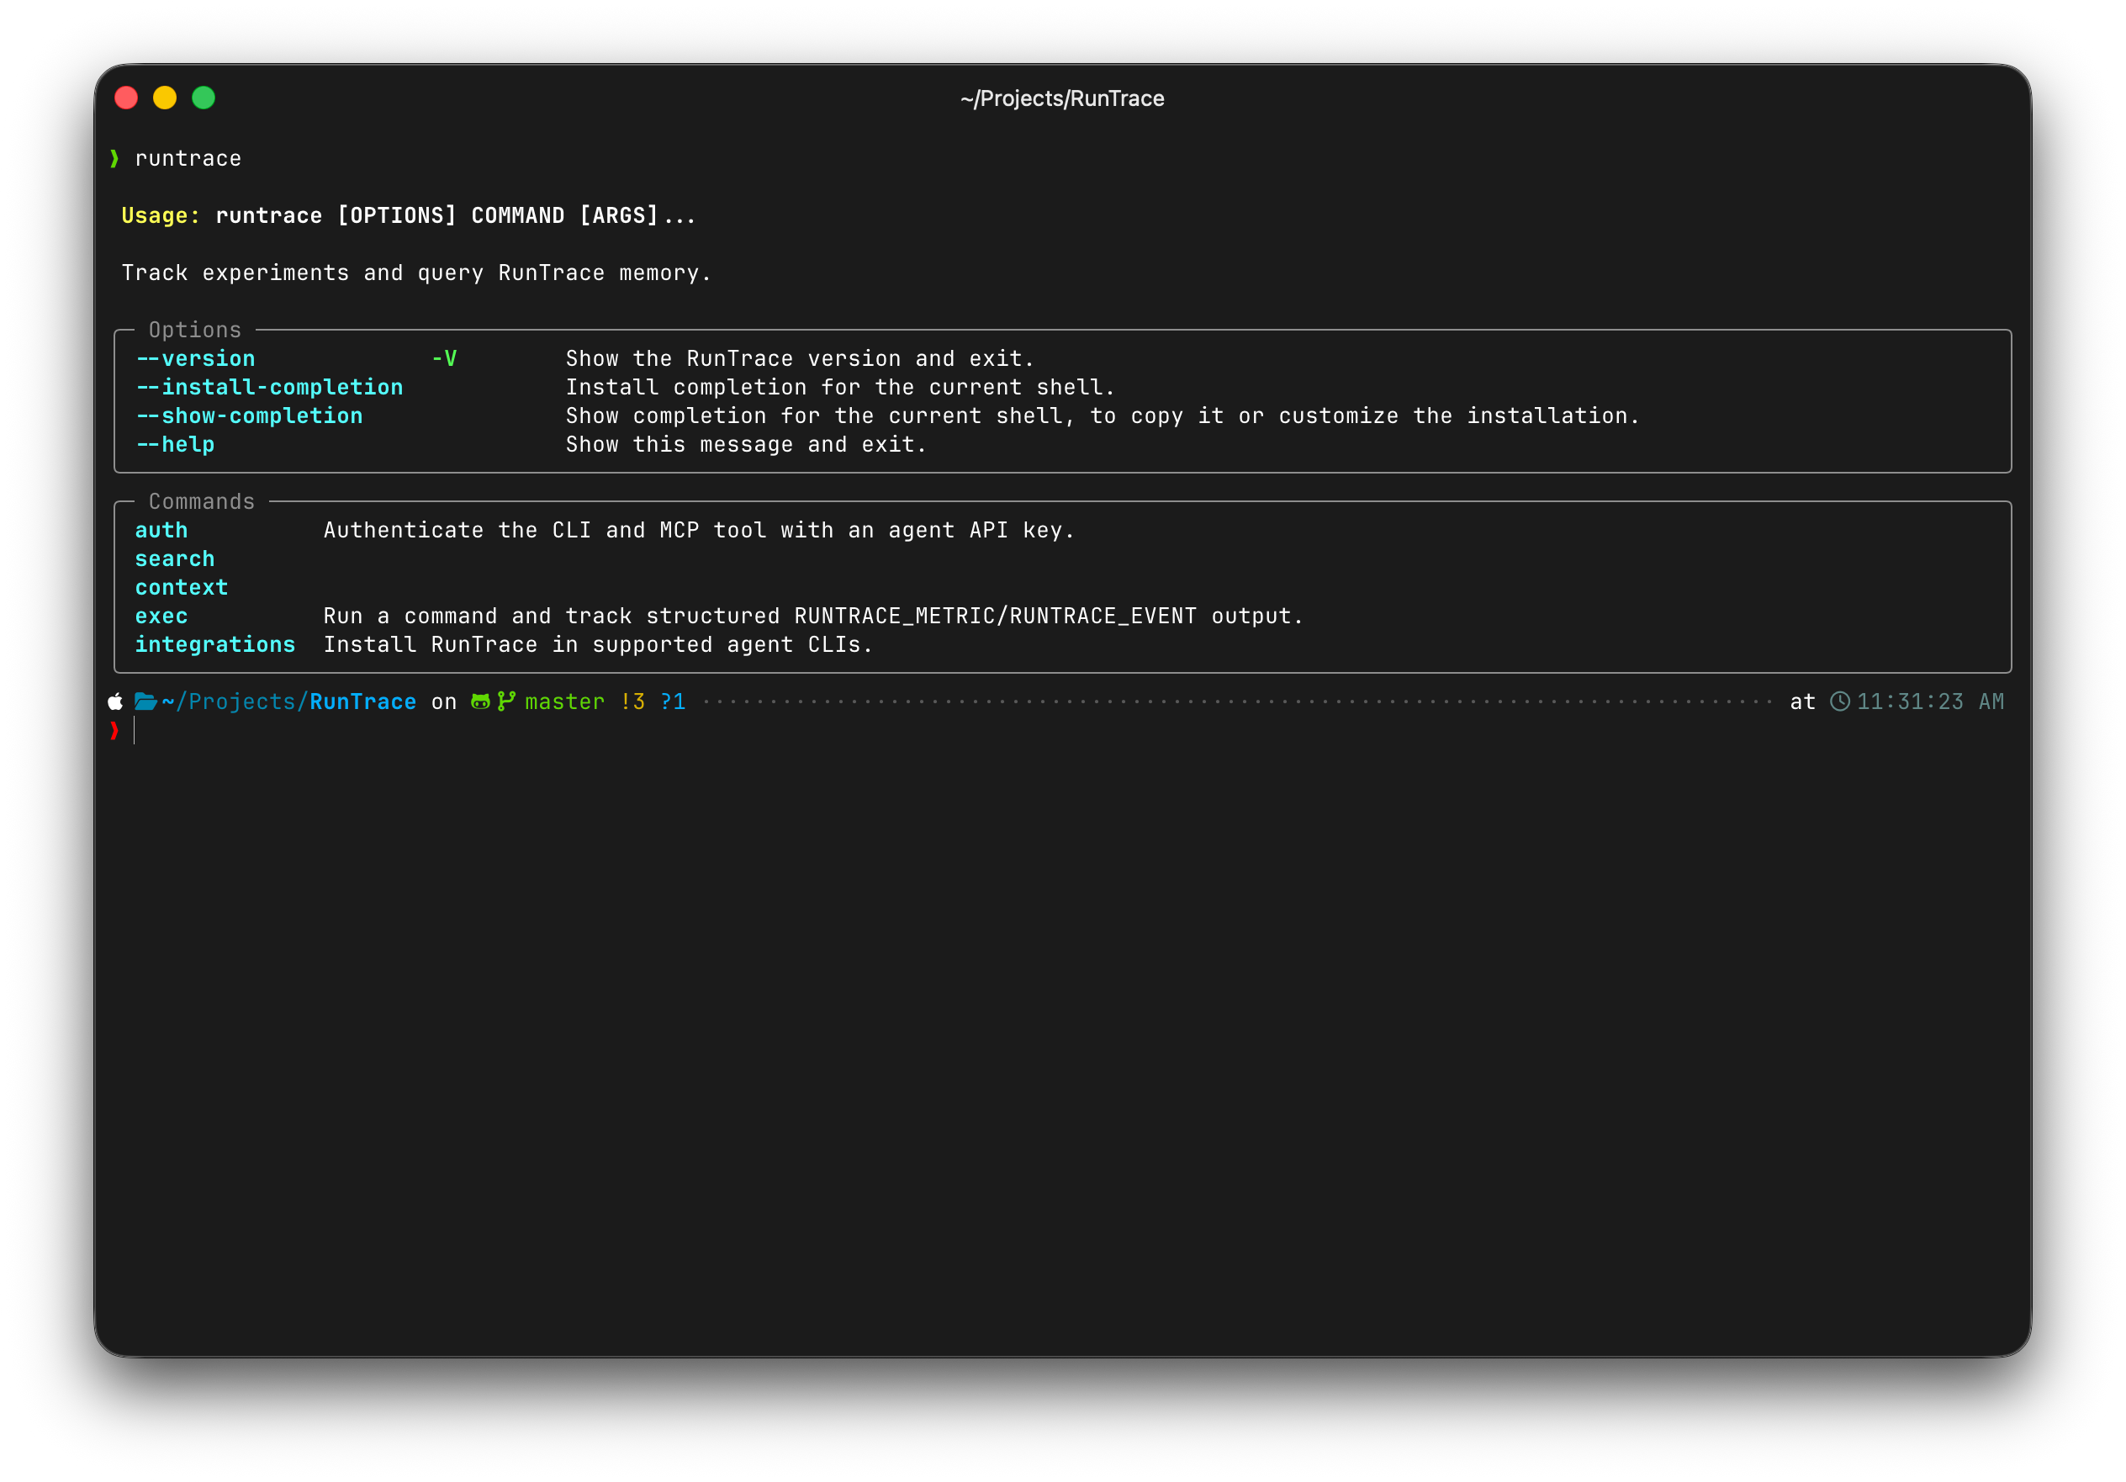The image size is (2126, 1482).
Task: Click the 'exec' command name
Action: coord(161,617)
